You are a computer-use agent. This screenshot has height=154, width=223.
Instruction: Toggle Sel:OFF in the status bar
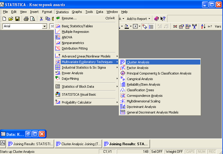157,152
